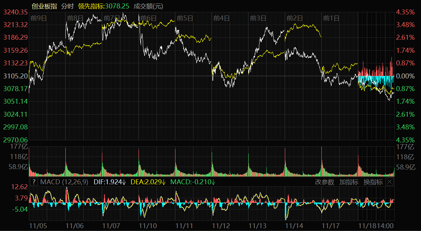This screenshot has height=231, width=421.
Task: Select the 前5日 day marker
Action: click(x=185, y=18)
